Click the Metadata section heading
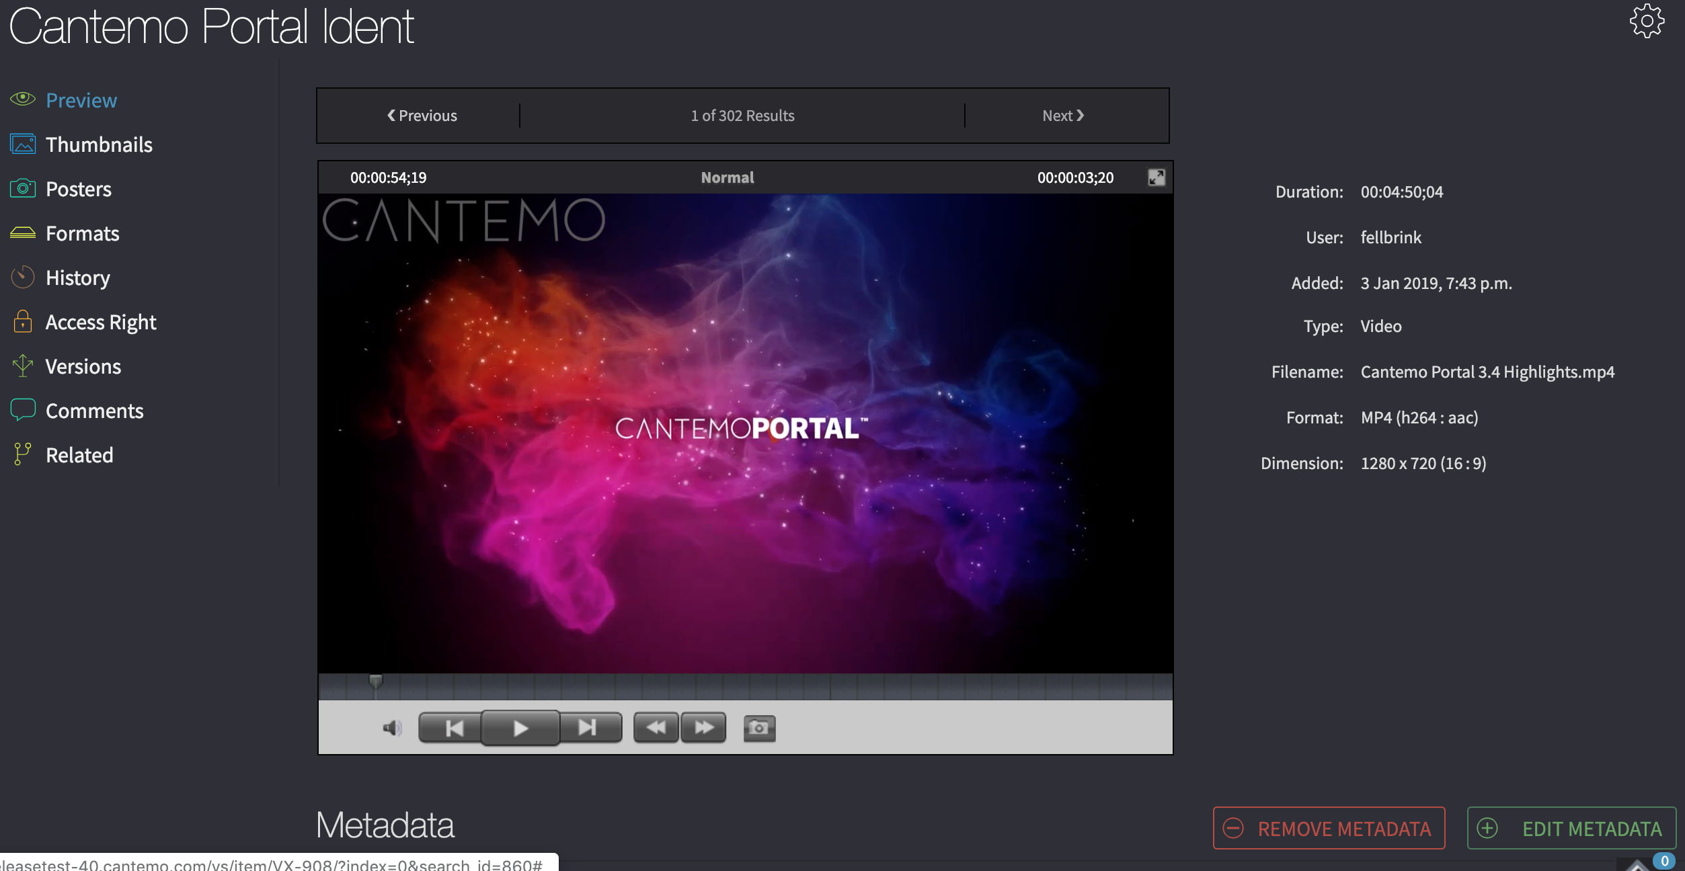 pyautogui.click(x=385, y=825)
